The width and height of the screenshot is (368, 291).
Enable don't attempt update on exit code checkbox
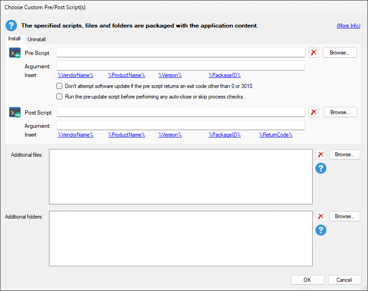coord(59,86)
